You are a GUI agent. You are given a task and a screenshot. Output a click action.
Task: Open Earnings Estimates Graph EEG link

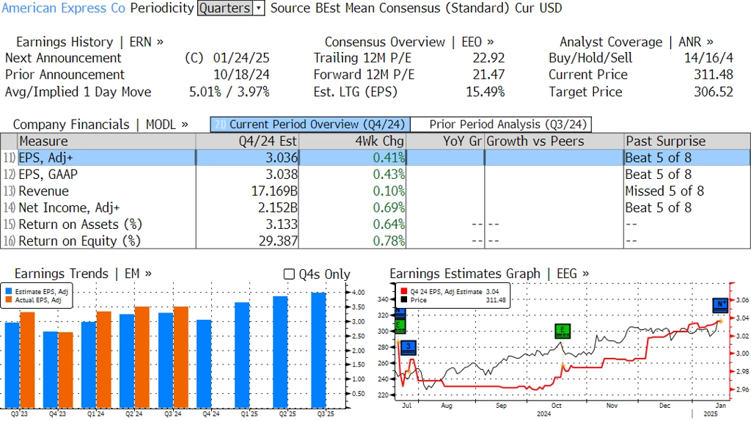tap(489, 274)
